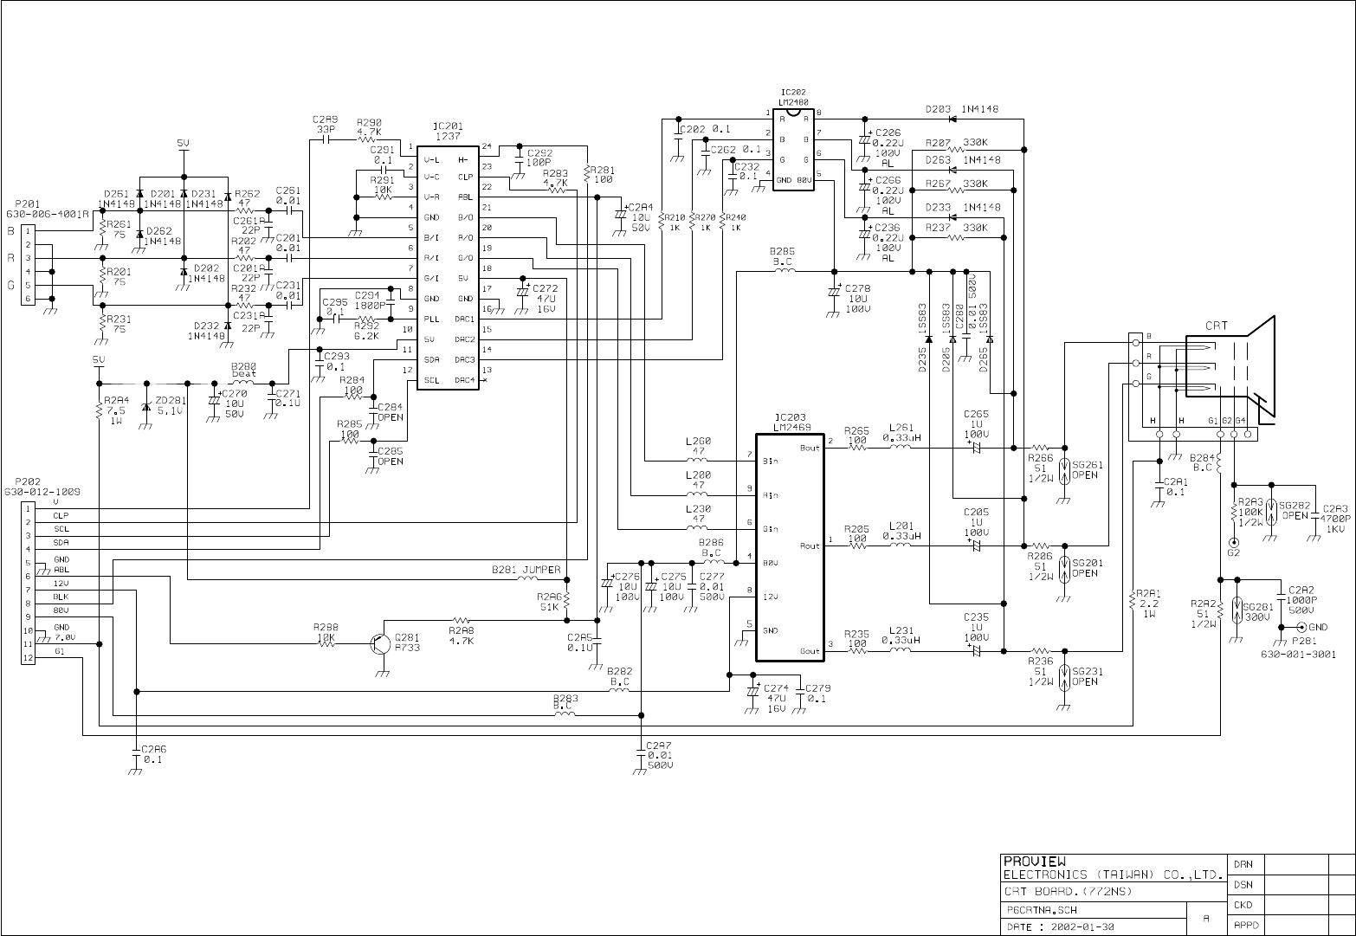Click the "DRN" title block cell
Viewport: 1356px width, 936px height.
point(1243,864)
